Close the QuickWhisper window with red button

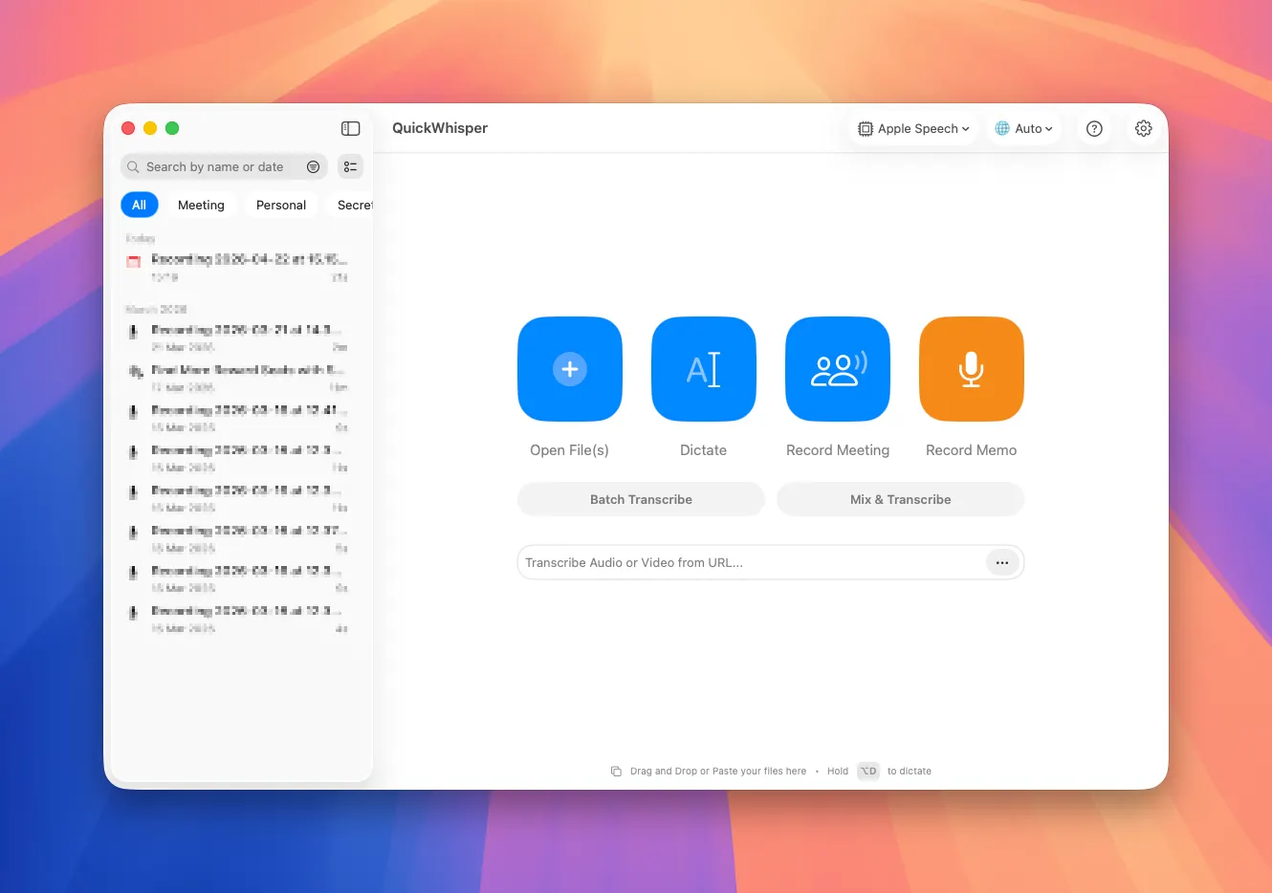pos(128,128)
